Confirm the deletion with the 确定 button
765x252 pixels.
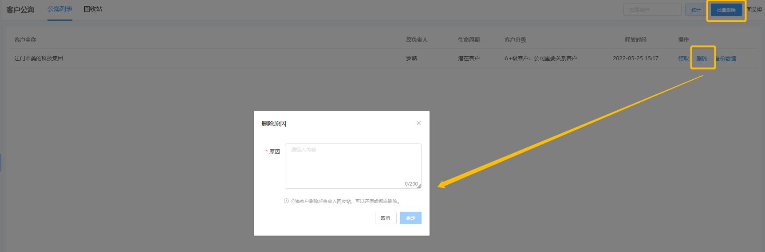411,218
